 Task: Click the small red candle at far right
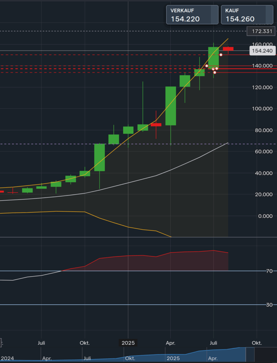point(228,49)
